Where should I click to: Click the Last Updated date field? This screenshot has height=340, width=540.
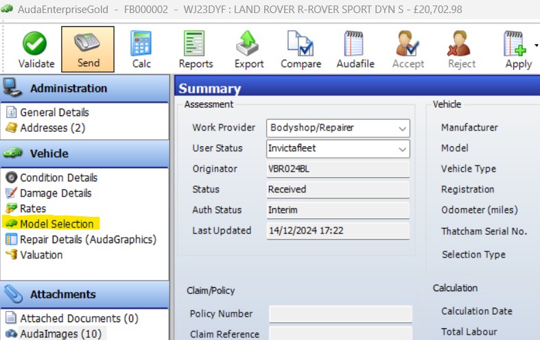pos(338,231)
